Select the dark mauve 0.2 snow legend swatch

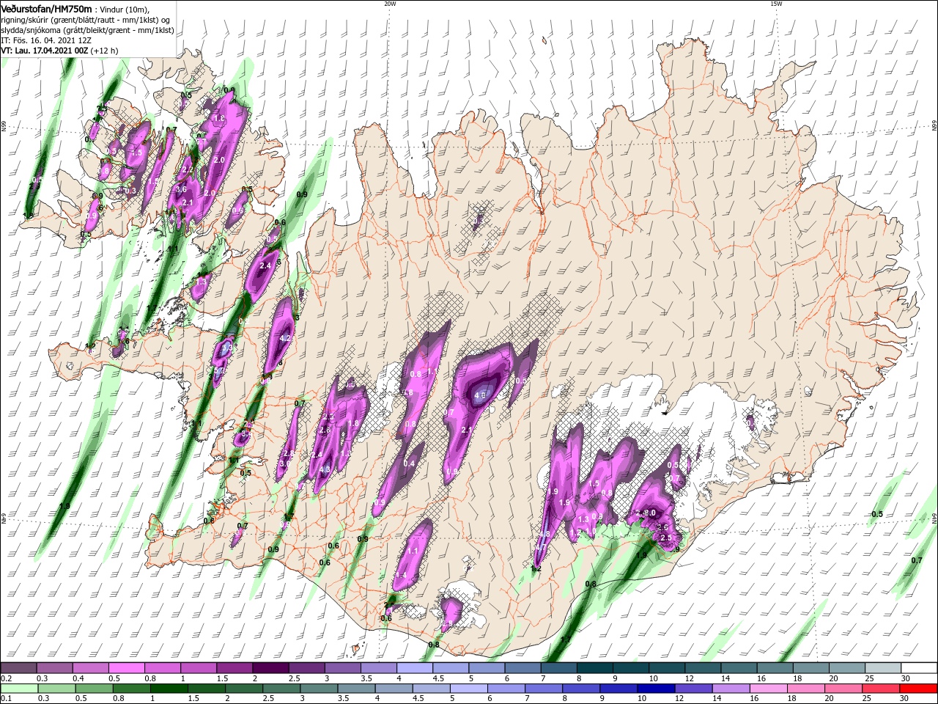(18, 668)
